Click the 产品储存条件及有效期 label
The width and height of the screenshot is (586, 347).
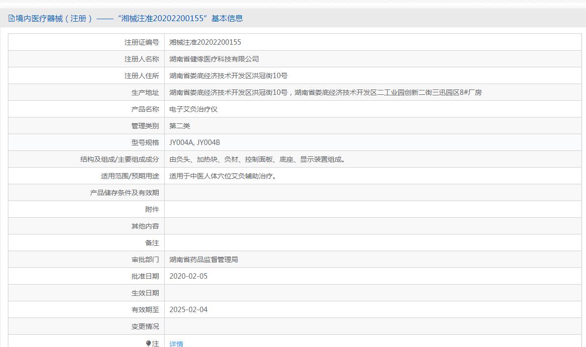pos(124,193)
